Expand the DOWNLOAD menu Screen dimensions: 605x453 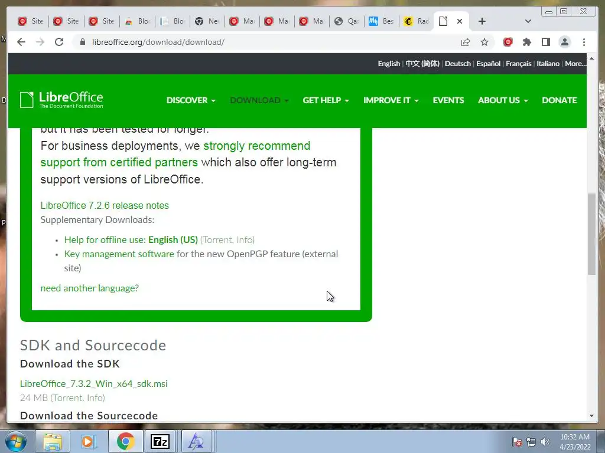(259, 100)
